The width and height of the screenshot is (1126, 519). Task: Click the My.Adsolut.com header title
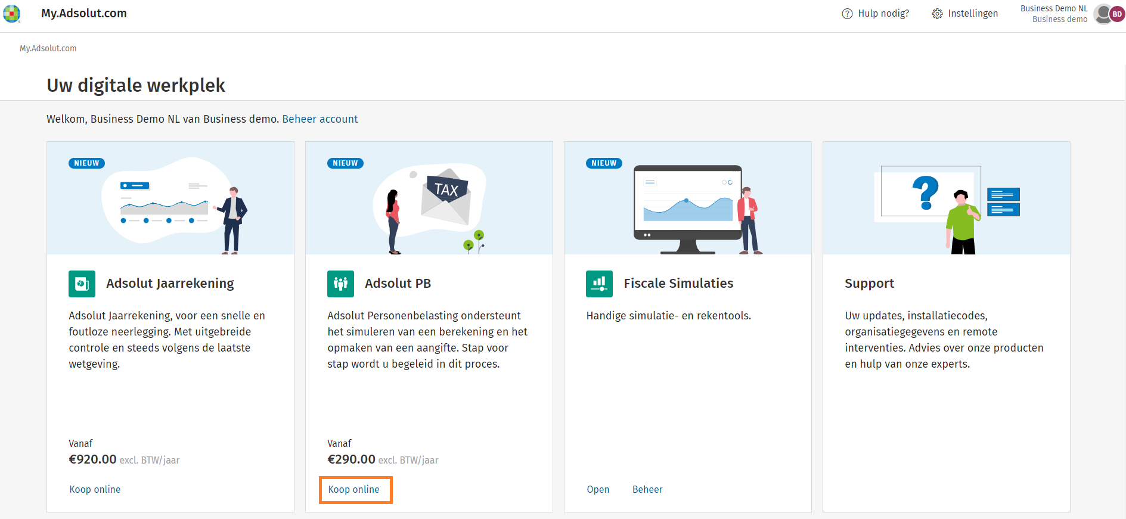point(84,13)
